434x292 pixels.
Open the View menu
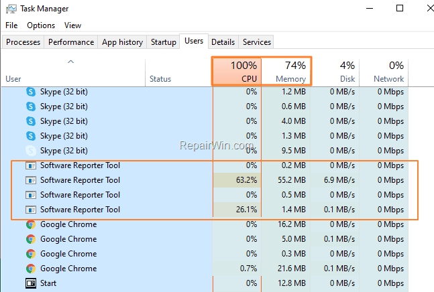click(73, 25)
